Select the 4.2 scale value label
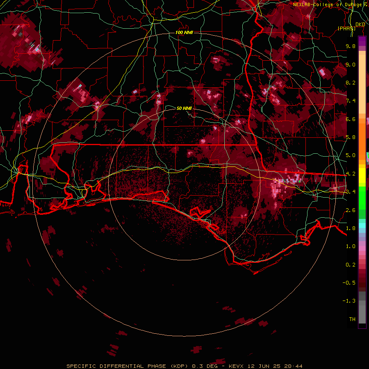Screen dimensions: 369x369 [x=351, y=174]
